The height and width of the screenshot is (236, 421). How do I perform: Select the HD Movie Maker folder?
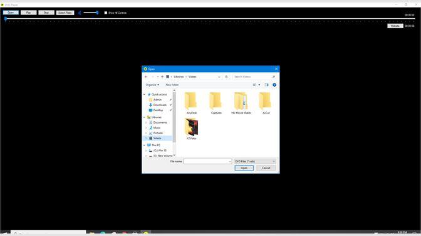(x=241, y=103)
